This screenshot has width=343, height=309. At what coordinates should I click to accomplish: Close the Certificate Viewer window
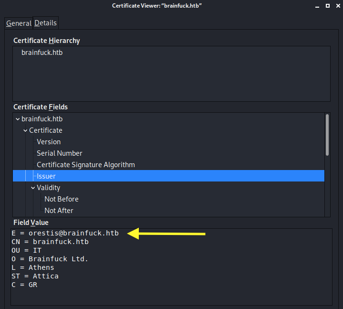point(338,6)
